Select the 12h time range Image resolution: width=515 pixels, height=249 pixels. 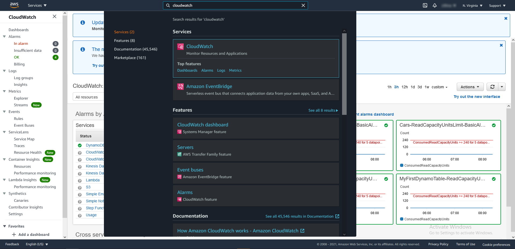coord(405,87)
